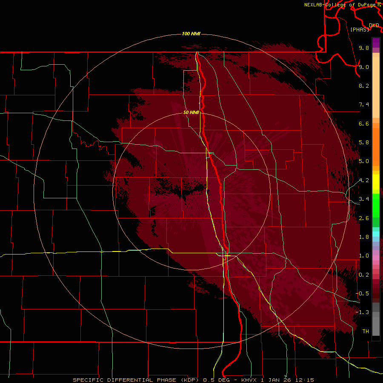Click the orange band of the color scale
The image size is (383, 383).
click(376, 146)
